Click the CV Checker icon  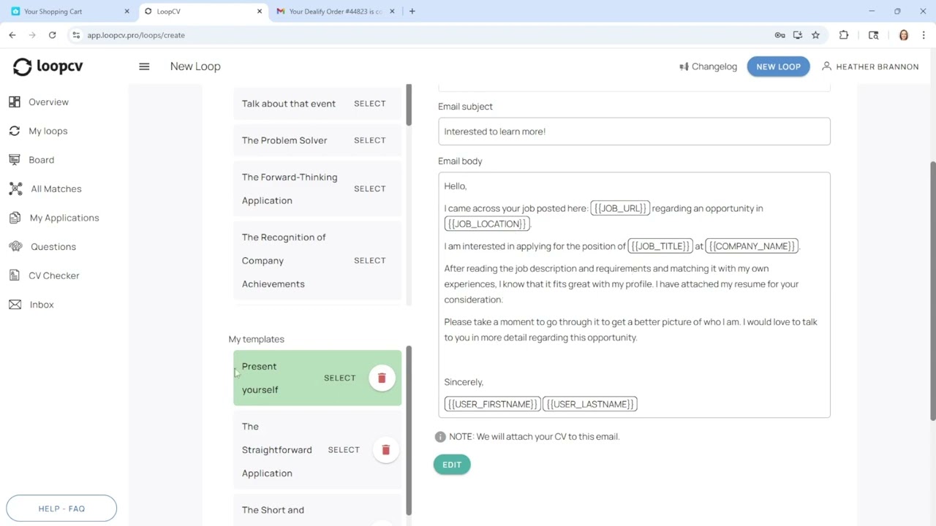[15, 275]
